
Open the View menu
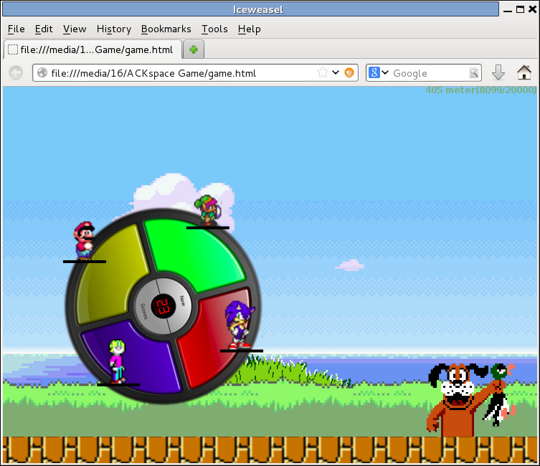point(75,29)
